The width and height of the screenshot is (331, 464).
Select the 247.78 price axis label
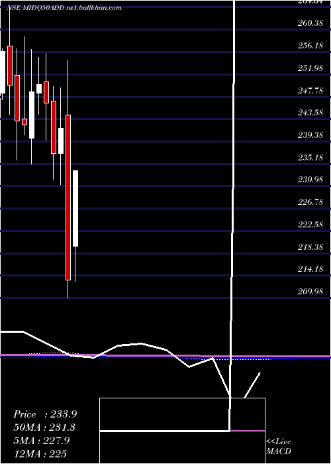[x=310, y=90]
